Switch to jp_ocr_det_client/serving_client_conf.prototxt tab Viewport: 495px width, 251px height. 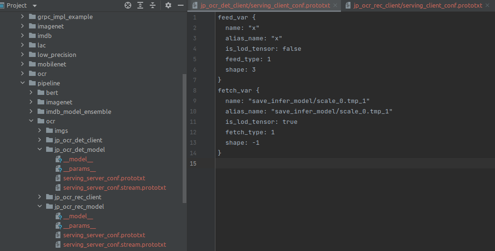[x=265, y=5]
